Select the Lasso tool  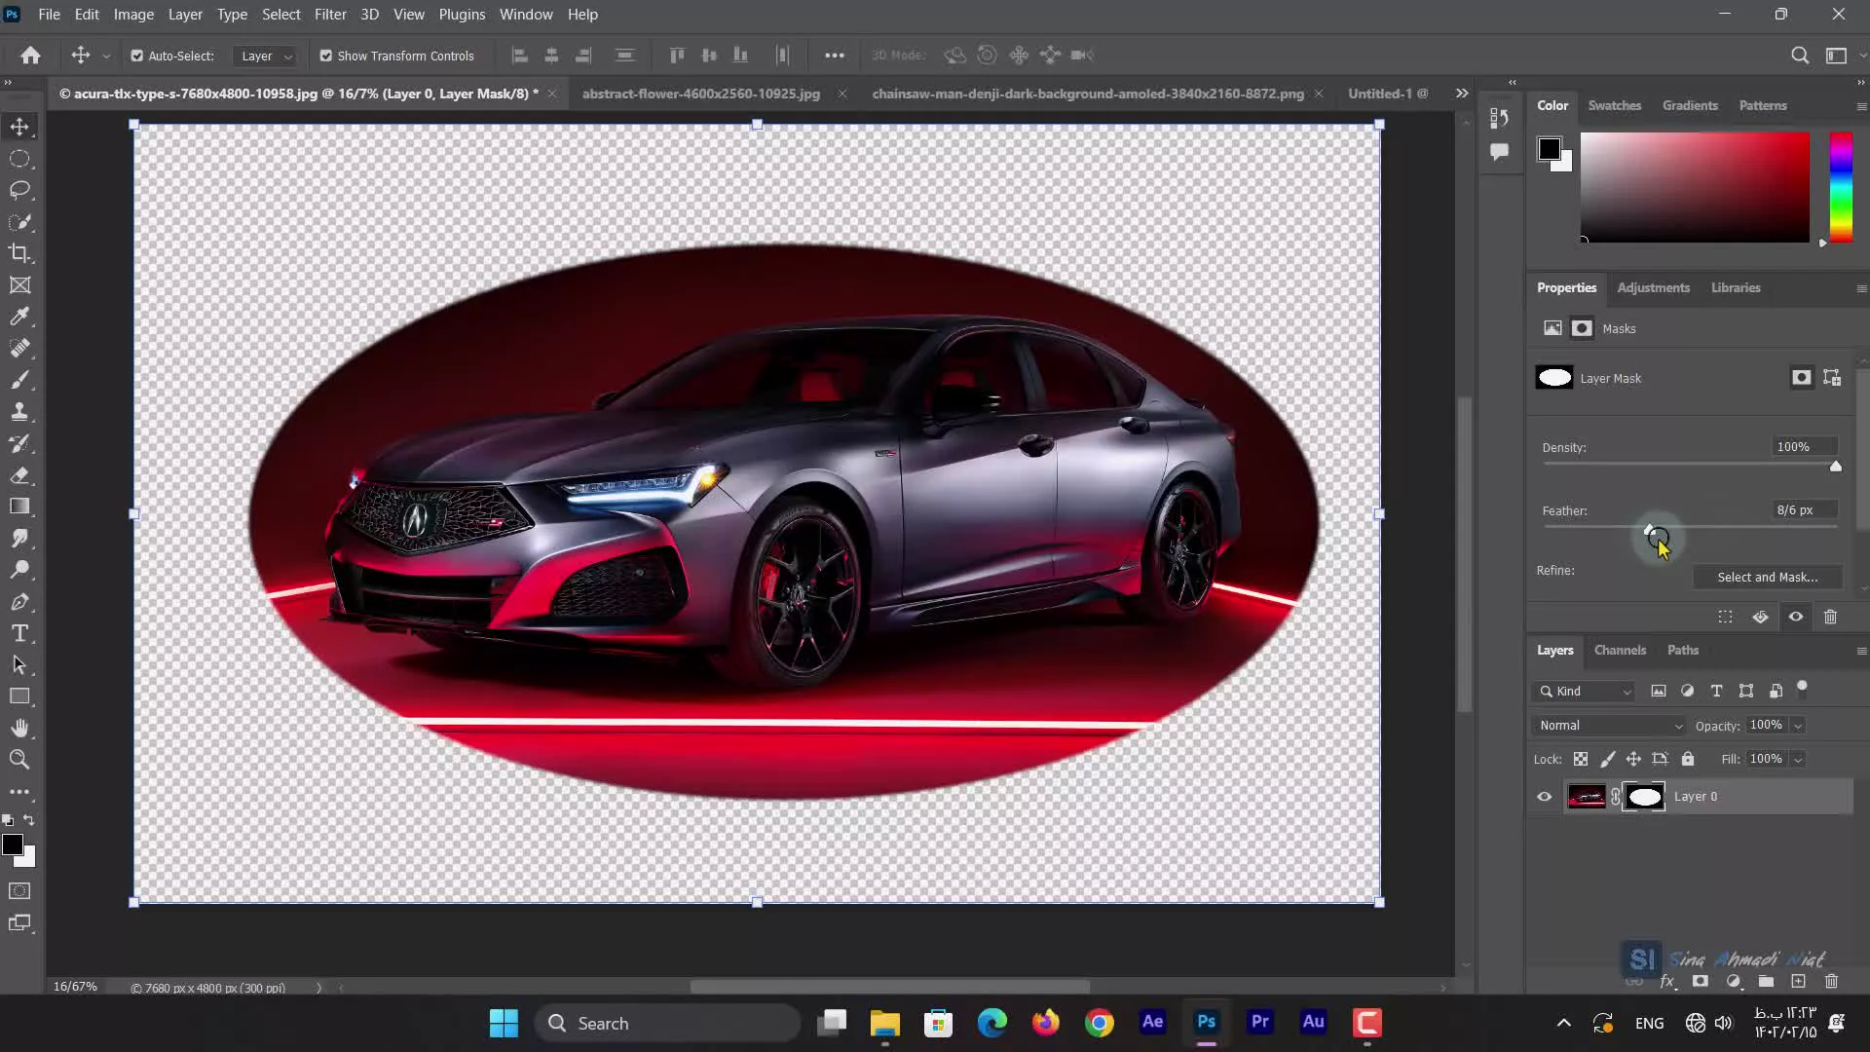pyautogui.click(x=19, y=190)
